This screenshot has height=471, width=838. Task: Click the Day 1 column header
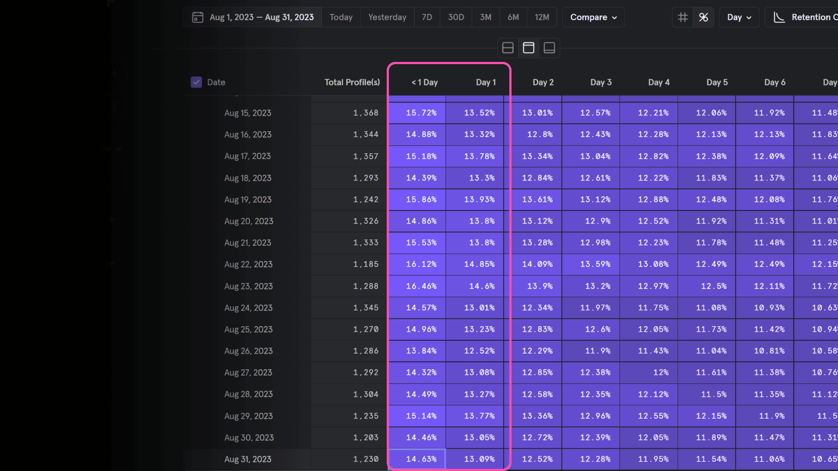point(485,82)
